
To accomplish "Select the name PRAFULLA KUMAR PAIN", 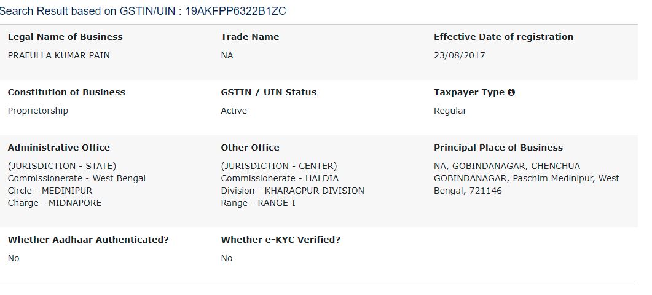I will point(59,55).
